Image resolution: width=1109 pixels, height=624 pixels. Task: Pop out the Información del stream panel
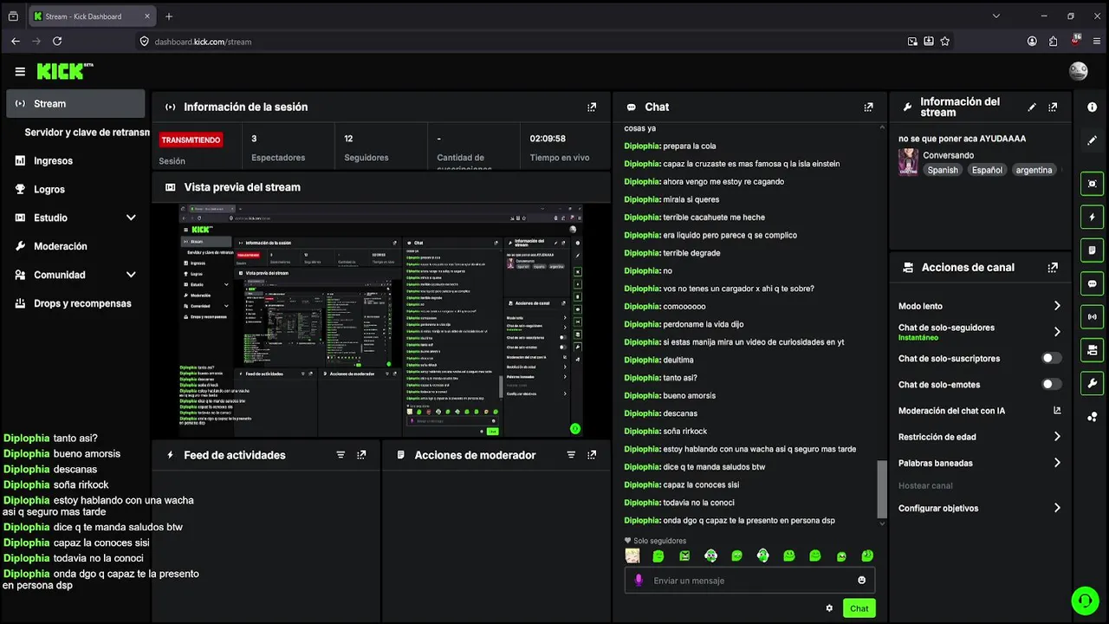click(x=1053, y=107)
